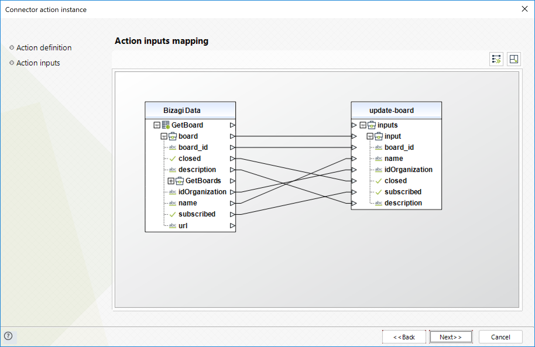Select board_id in update-board panel
535x347 pixels.
pyautogui.click(x=399, y=147)
